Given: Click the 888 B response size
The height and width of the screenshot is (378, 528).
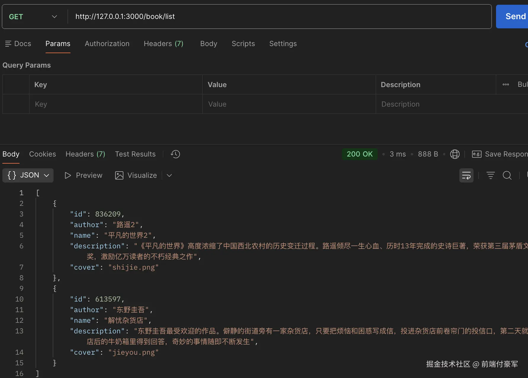Looking at the screenshot, I should point(428,154).
